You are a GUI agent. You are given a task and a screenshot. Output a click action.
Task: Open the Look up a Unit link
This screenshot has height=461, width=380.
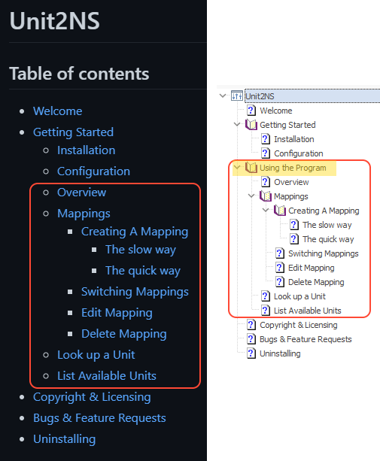click(96, 355)
